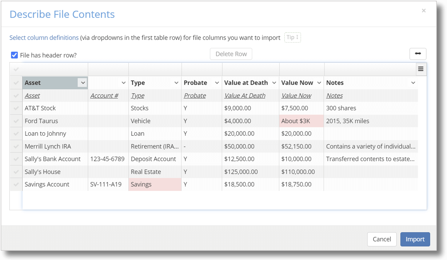
Task: Open the Type column definition dropdown
Action: coord(176,82)
